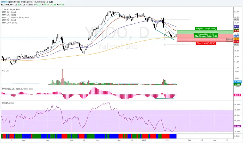This screenshot has height=143, width=243.
Task: Click the 49.25 pivot price tag
Action: pos(236,20)
